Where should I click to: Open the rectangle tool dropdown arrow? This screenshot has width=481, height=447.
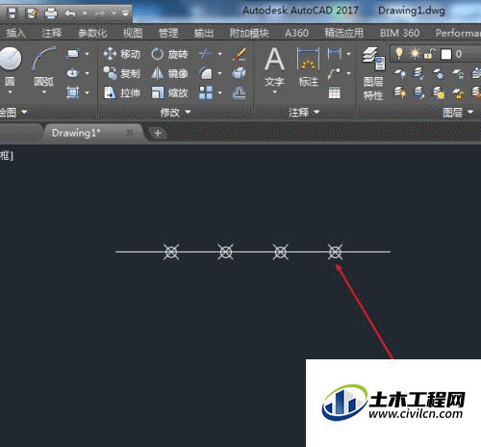tap(87, 54)
